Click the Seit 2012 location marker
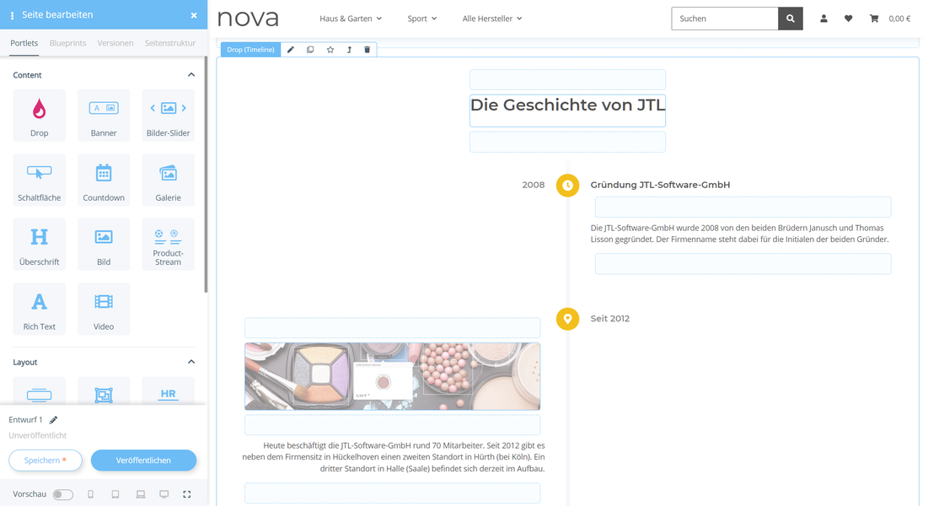Image resolution: width=928 pixels, height=506 pixels. pos(567,319)
